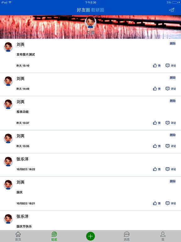Like the 昨天 14:49 post

pos(157,89)
